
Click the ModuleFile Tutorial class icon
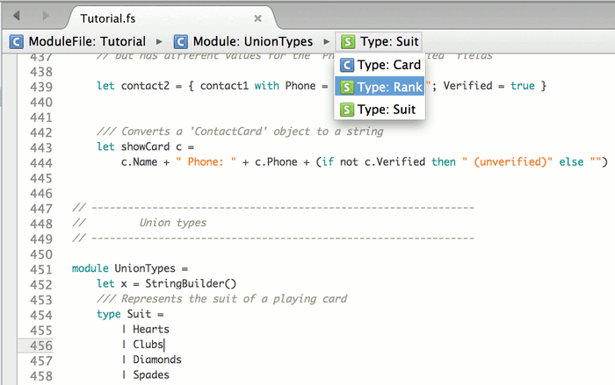click(16, 41)
